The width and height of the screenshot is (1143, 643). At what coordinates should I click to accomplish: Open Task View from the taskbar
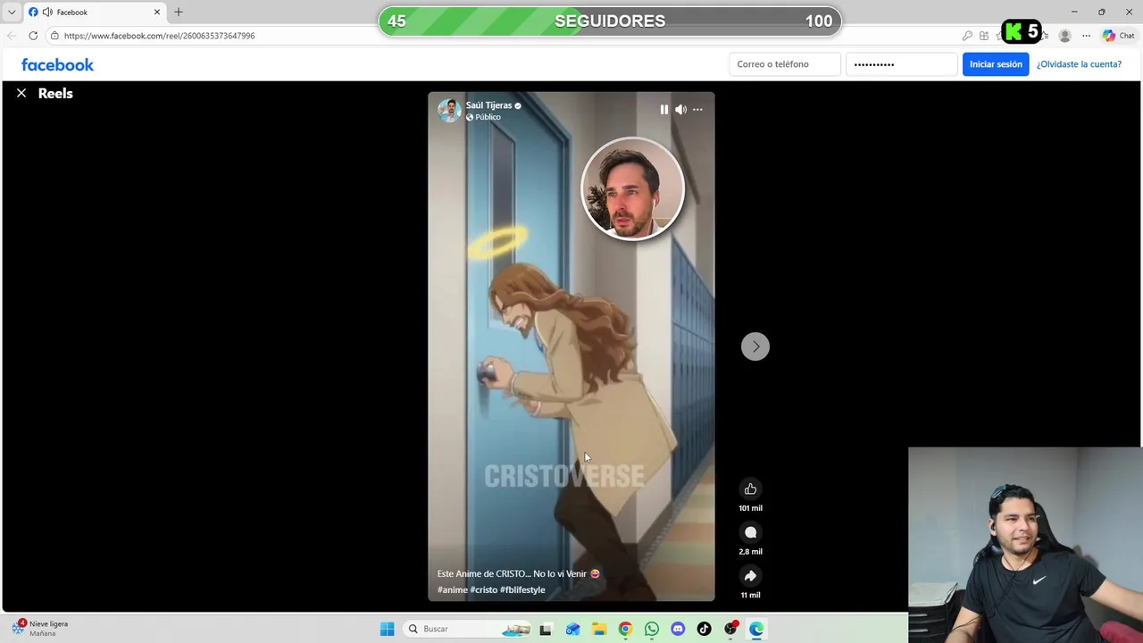point(546,629)
